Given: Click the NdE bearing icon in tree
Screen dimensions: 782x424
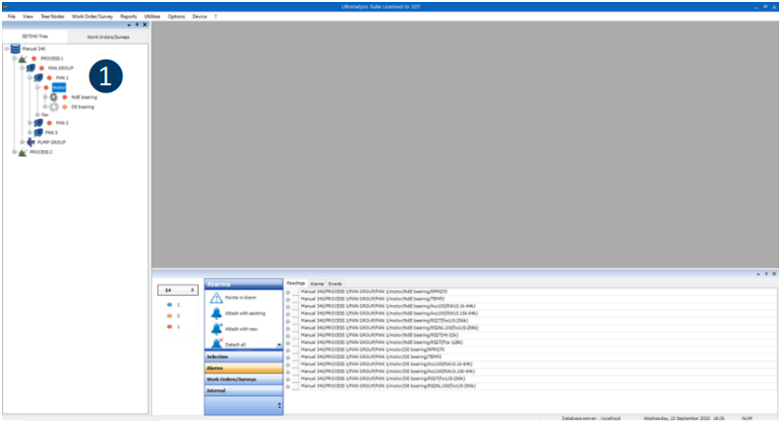Looking at the screenshot, I should pos(54,97).
